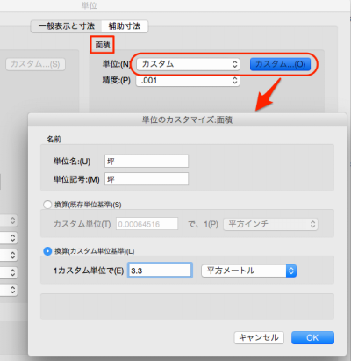Click the arrows icon of 精度 popup
The width and height of the screenshot is (351, 361).
234,81
